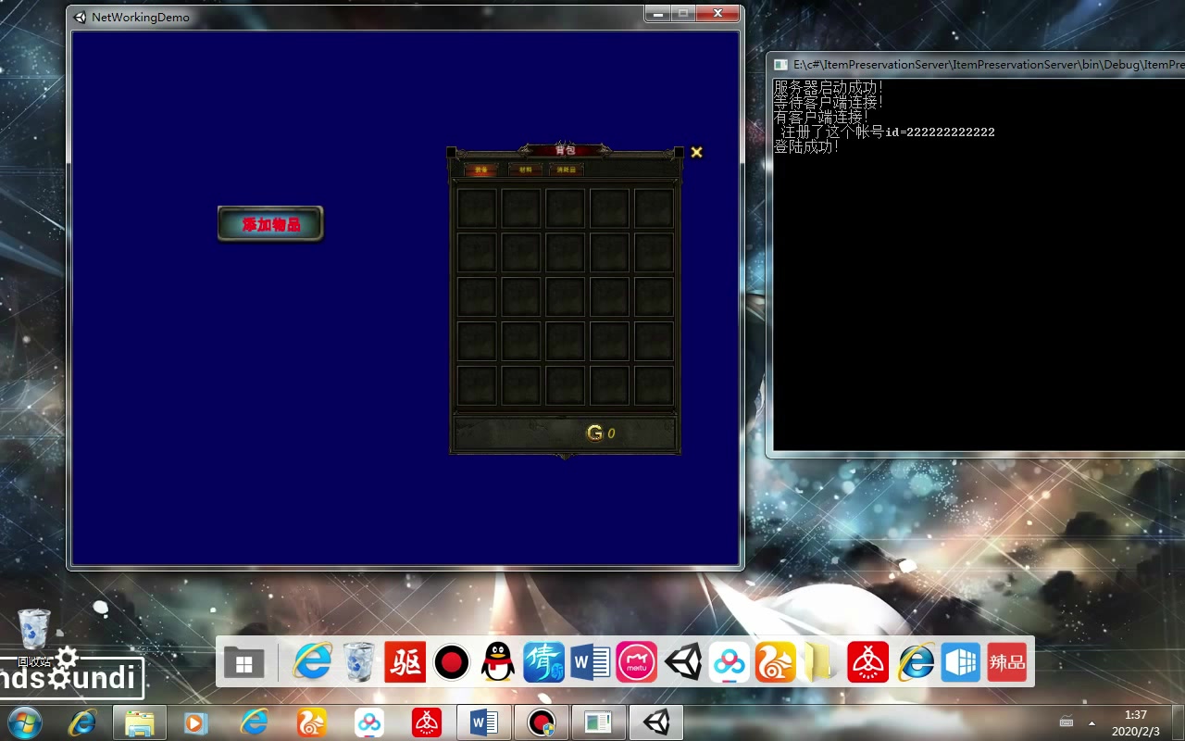Screen dimensions: 1185x741
Task: Open the 材料 tab in backpack
Action: pos(525,170)
